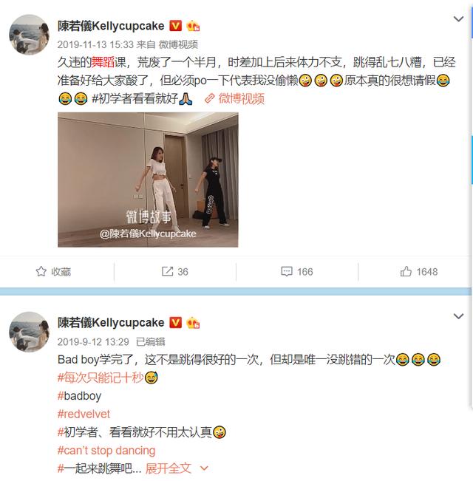The image size is (473, 481).
Task: Click the #can't stop dancing hashtag
Action: pos(106,450)
